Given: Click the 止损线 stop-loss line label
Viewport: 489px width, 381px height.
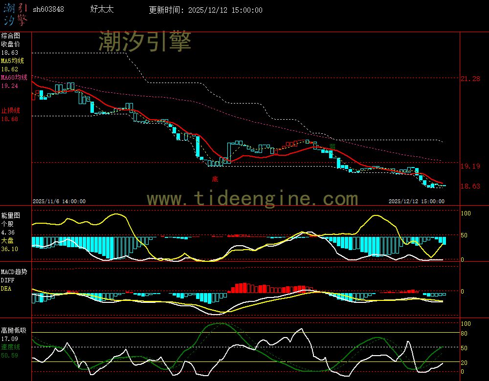Looking at the screenshot, I should click(10, 110).
